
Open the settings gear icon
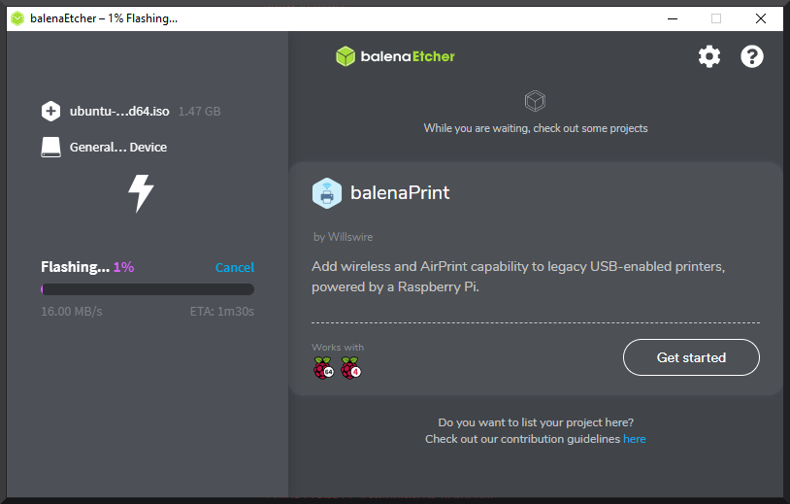709,56
